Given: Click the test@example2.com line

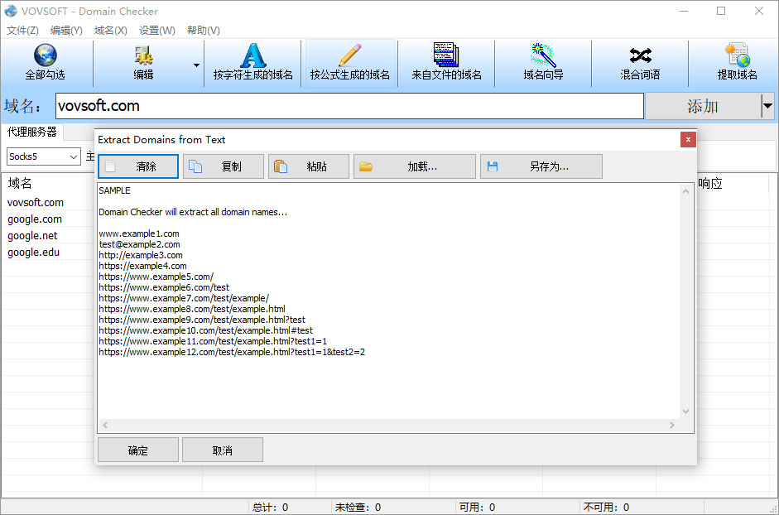Looking at the screenshot, I should click(x=140, y=244).
